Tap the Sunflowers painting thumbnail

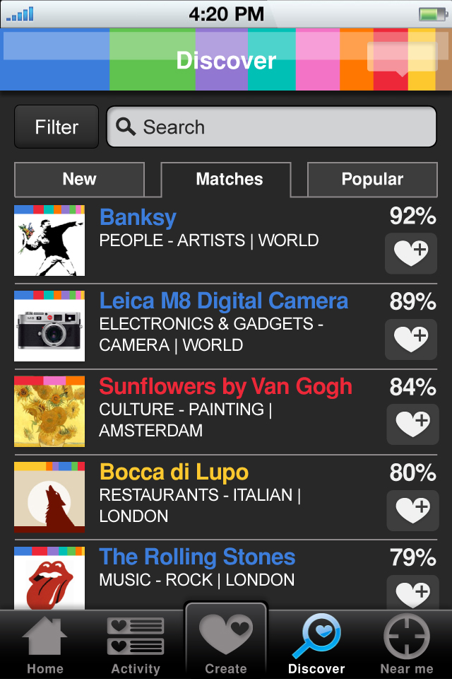click(49, 412)
